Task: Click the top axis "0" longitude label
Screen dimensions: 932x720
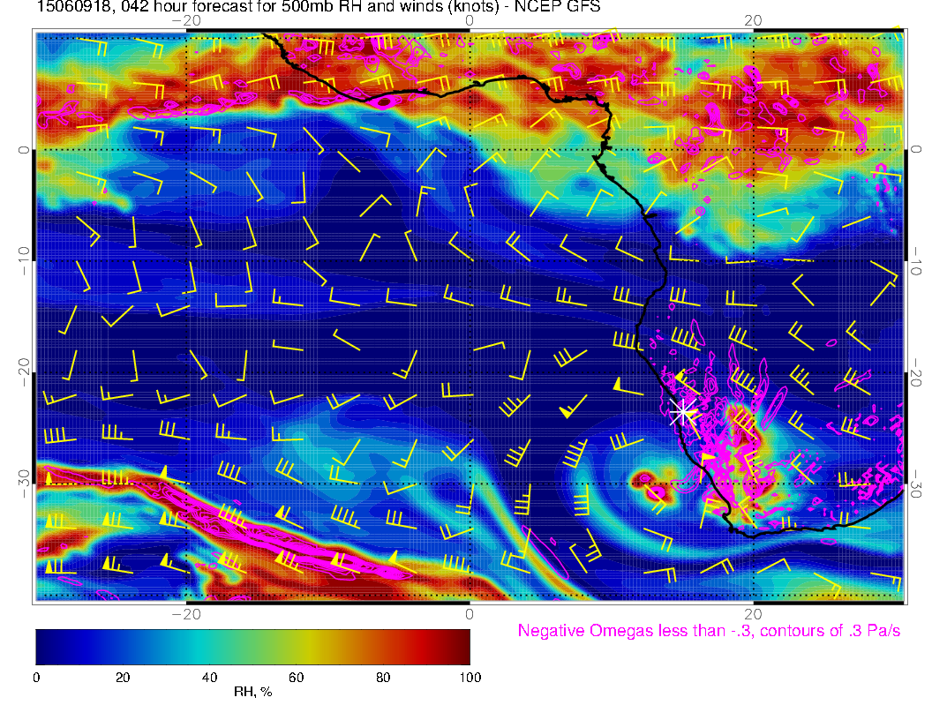Action: tap(470, 20)
